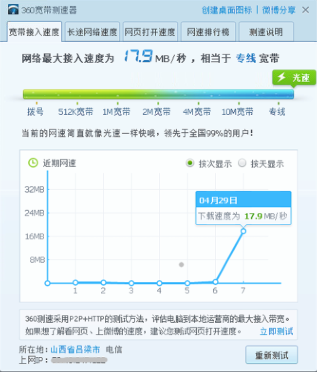Click the 04月29日 tooltip header

tap(243, 200)
